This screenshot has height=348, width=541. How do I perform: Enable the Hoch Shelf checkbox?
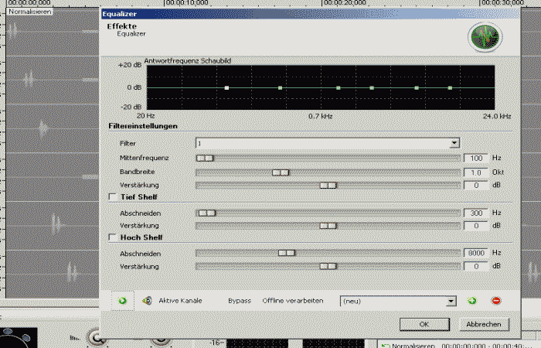pos(113,237)
